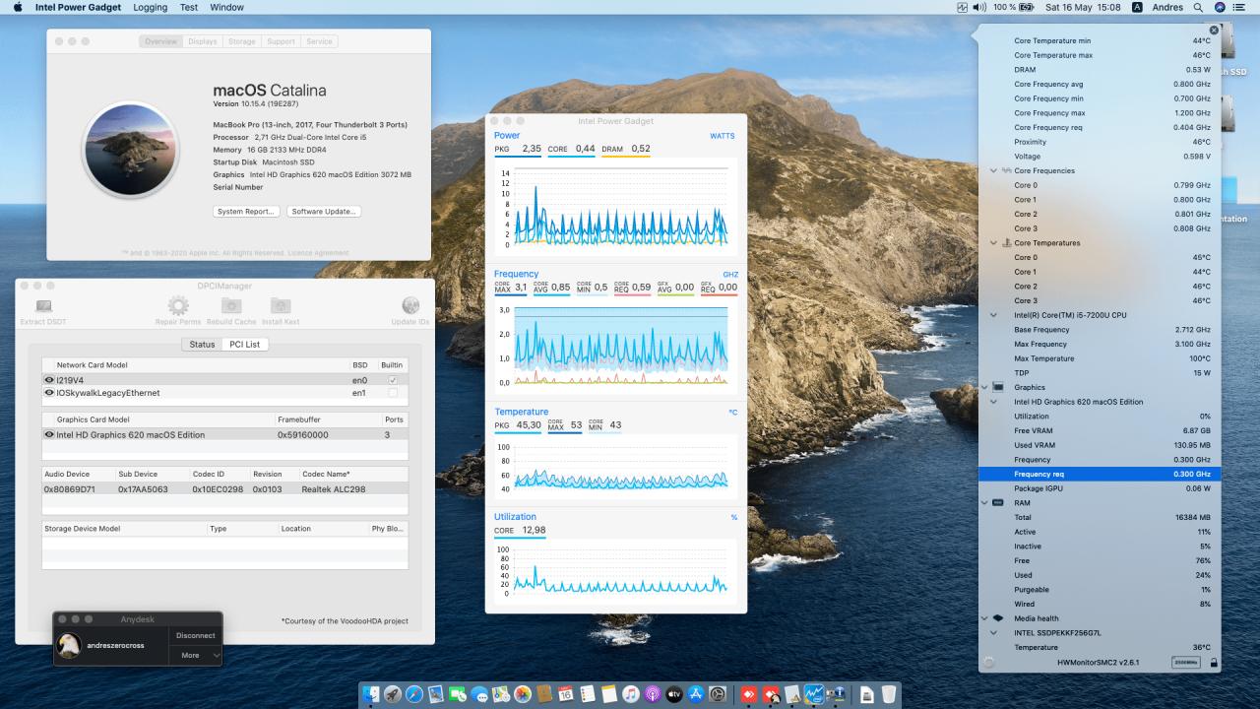This screenshot has width=1260, height=709.
Task: Collapse the Core Temperatures section in HWMonitorSMC2
Action: pyautogui.click(x=993, y=243)
